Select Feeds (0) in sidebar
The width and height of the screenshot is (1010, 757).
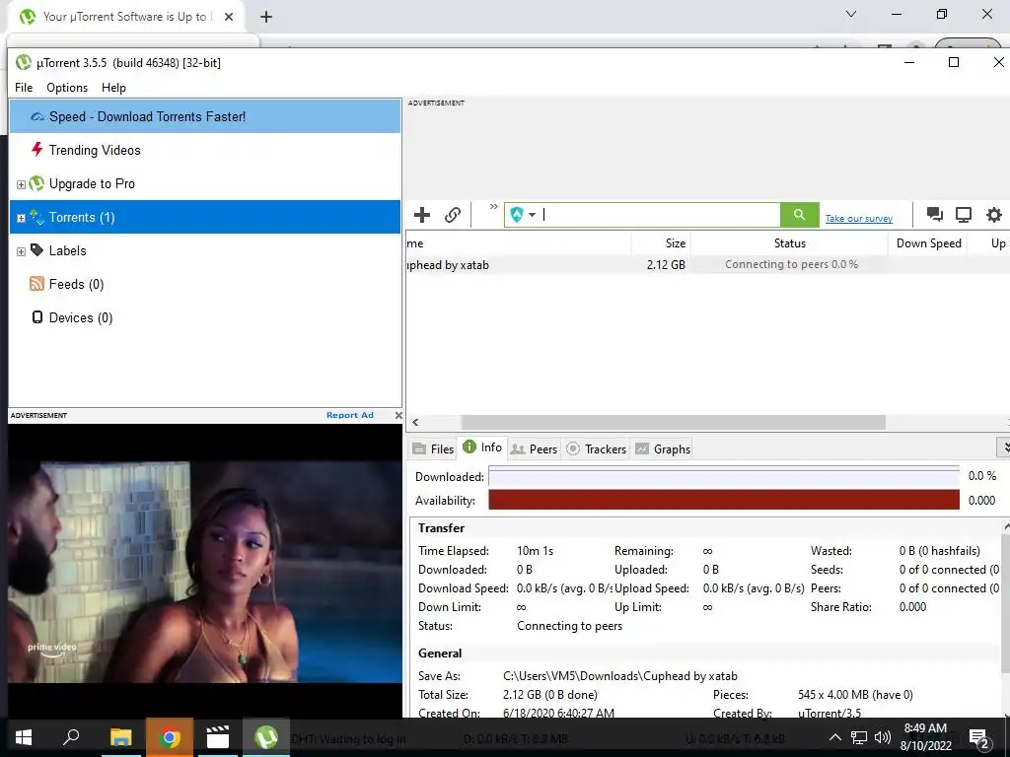click(205, 284)
